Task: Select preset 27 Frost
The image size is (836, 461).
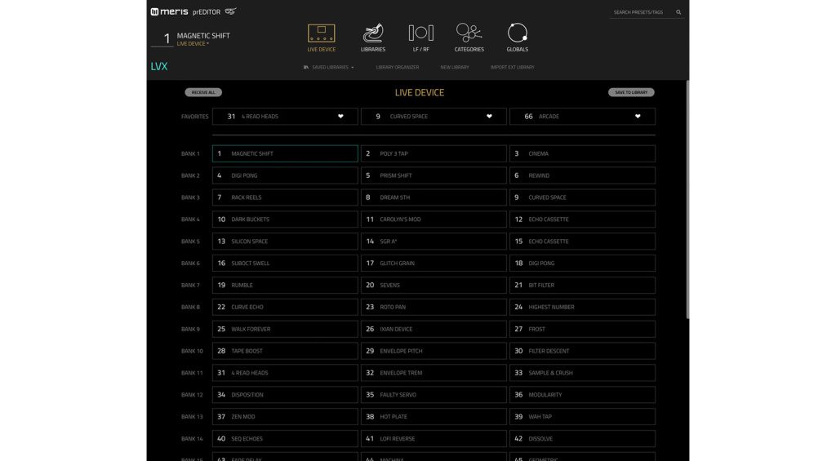Action: point(582,329)
